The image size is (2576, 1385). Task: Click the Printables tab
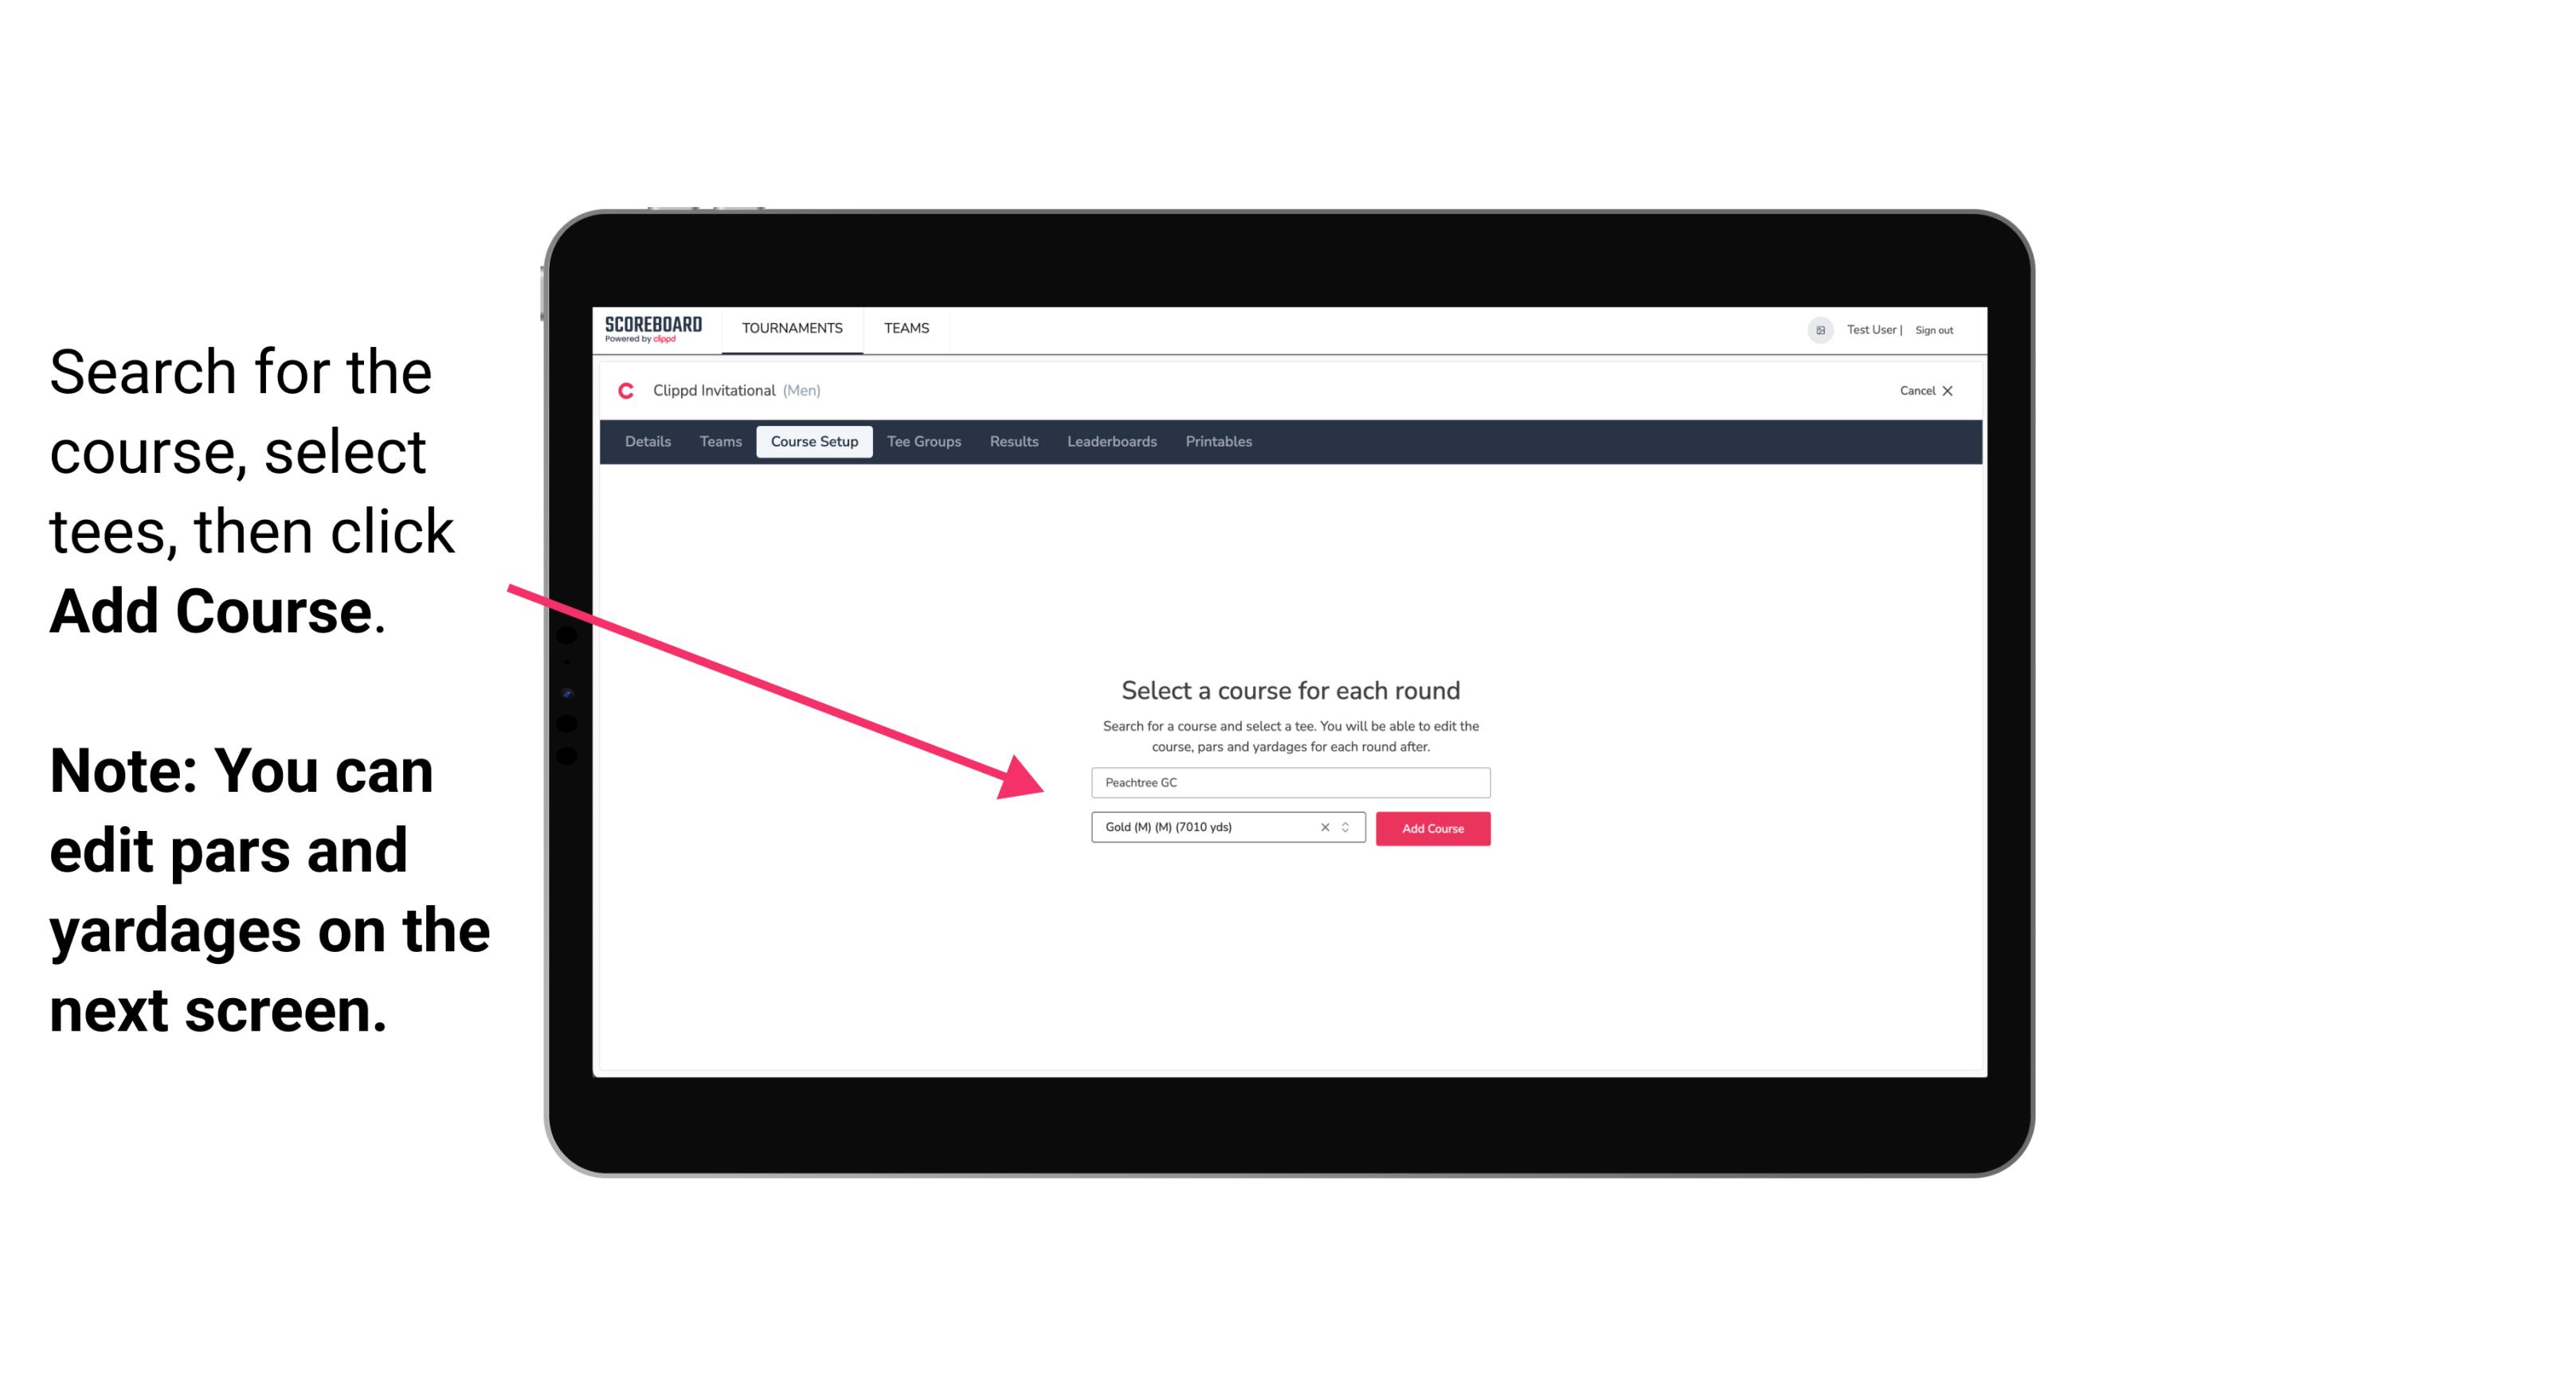point(1218,442)
